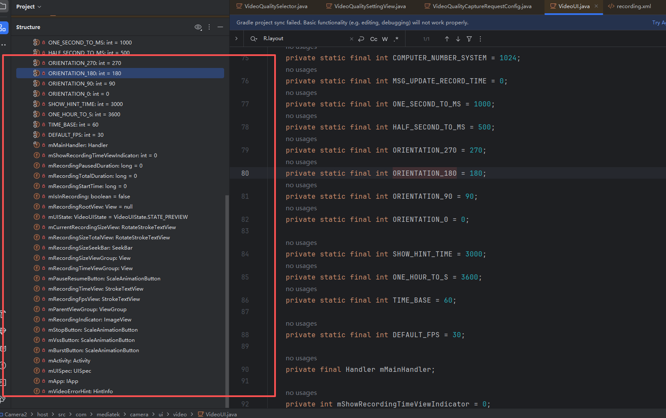Click src breadcrumb segment

[62, 414]
